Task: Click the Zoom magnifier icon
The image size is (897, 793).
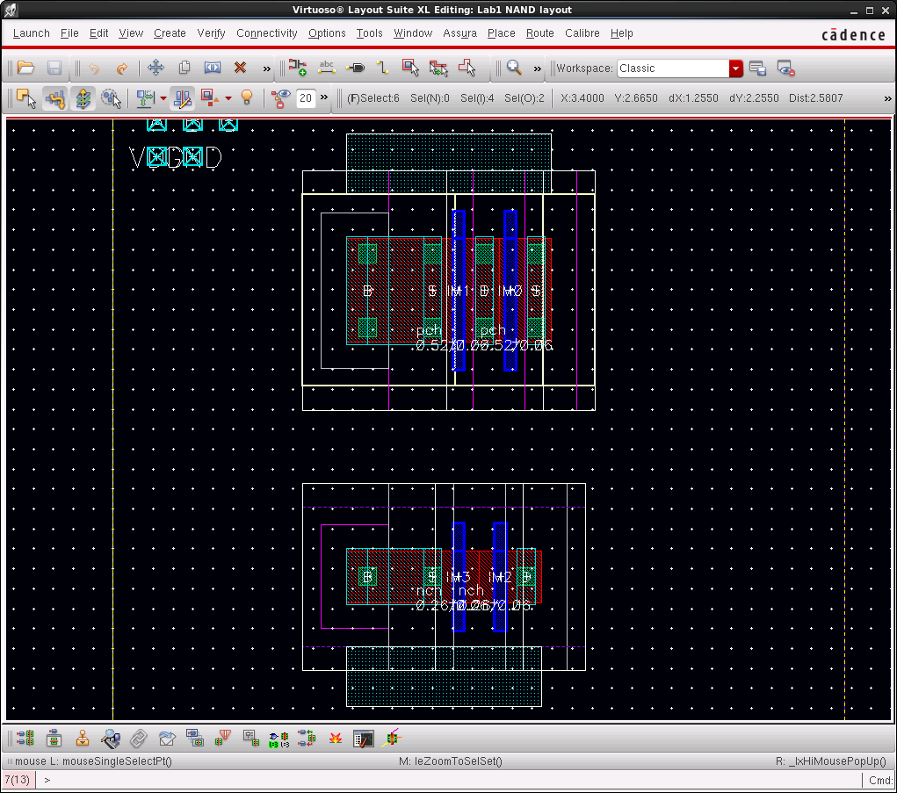Action: click(x=514, y=68)
